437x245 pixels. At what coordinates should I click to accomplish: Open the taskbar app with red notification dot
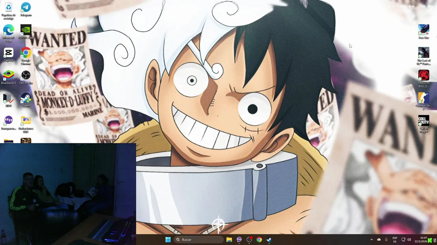point(249,240)
